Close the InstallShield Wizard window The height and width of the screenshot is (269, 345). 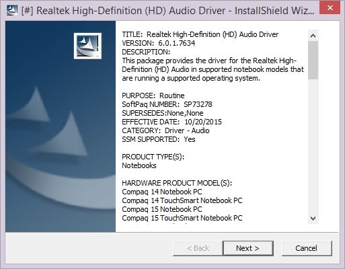tap(330, 8)
